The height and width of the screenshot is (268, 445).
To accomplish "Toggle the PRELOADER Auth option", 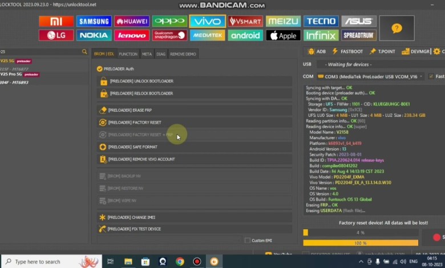I will pos(99,68).
